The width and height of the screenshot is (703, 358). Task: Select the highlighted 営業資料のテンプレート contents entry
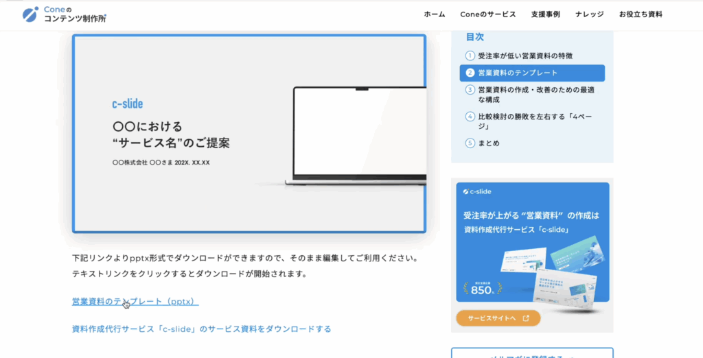(532, 73)
